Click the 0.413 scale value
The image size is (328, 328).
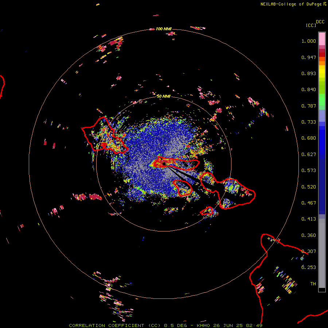coord(309,219)
